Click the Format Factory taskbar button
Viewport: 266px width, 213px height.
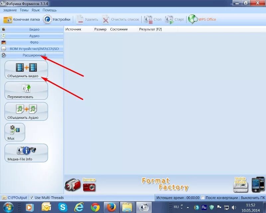(x=144, y=207)
